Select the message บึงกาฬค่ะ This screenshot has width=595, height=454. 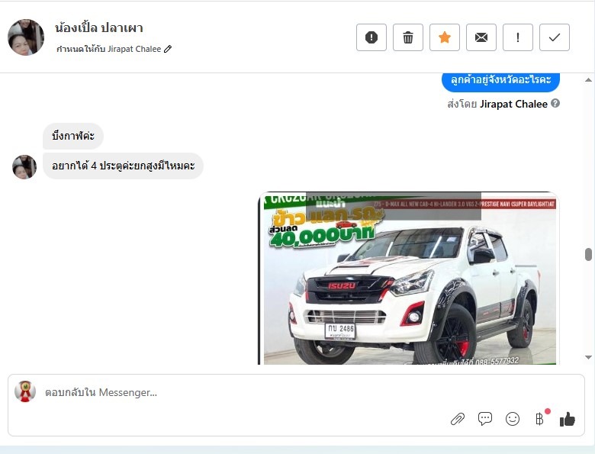tap(73, 136)
